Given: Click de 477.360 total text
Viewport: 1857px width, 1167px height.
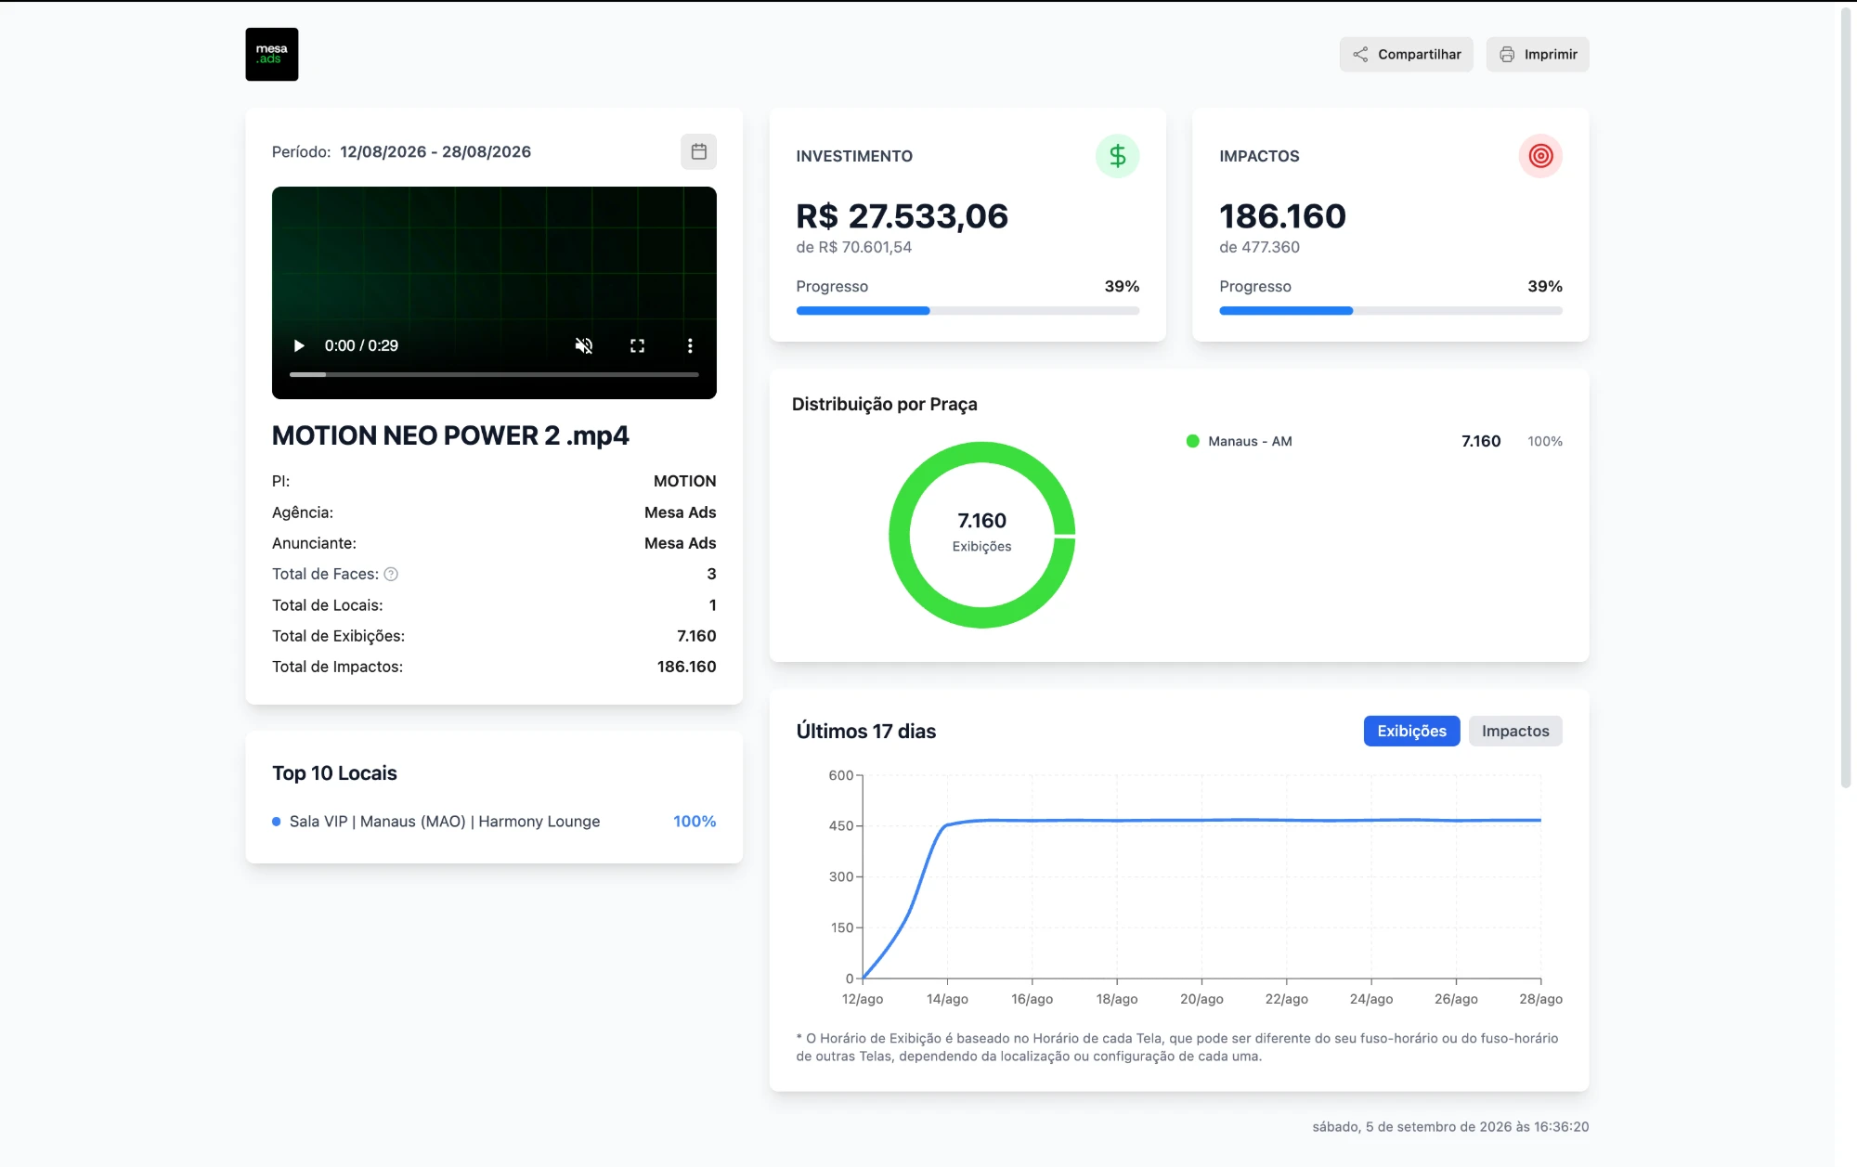Looking at the screenshot, I should [1259, 247].
